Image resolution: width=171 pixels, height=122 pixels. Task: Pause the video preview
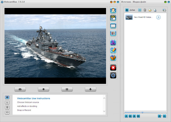(x=67, y=89)
